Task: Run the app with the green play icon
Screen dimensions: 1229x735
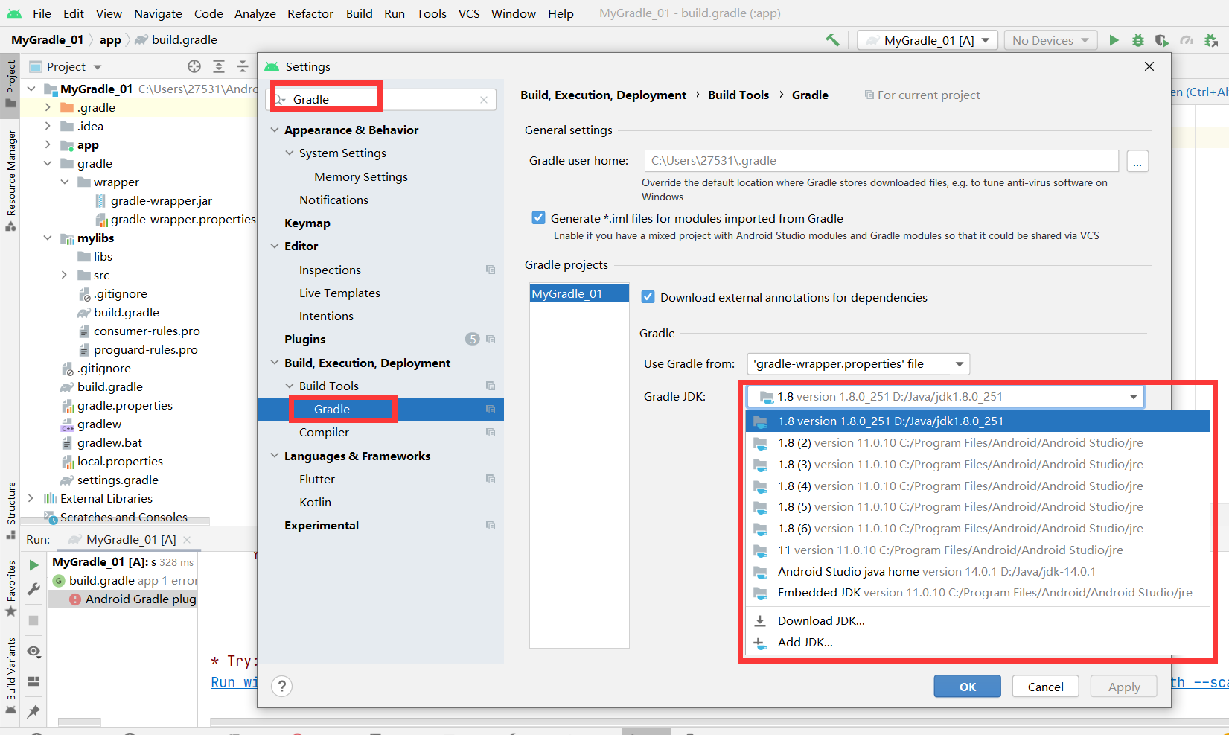Action: tap(1114, 40)
